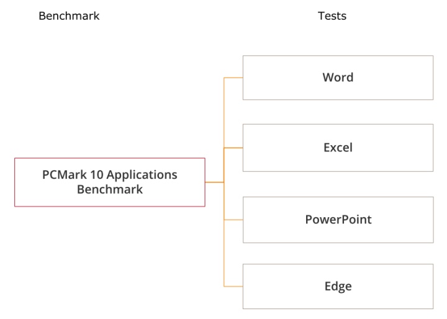Click the "Tests" column heading
Viewport: 447px width, 319px height.
[332, 16]
